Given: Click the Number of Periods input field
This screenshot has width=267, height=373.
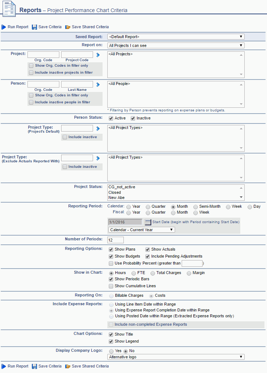Looking at the screenshot, I should point(115,240).
